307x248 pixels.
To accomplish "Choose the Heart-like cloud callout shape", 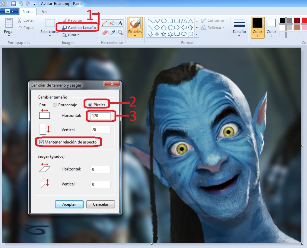I will pyautogui.click(x=190, y=34).
